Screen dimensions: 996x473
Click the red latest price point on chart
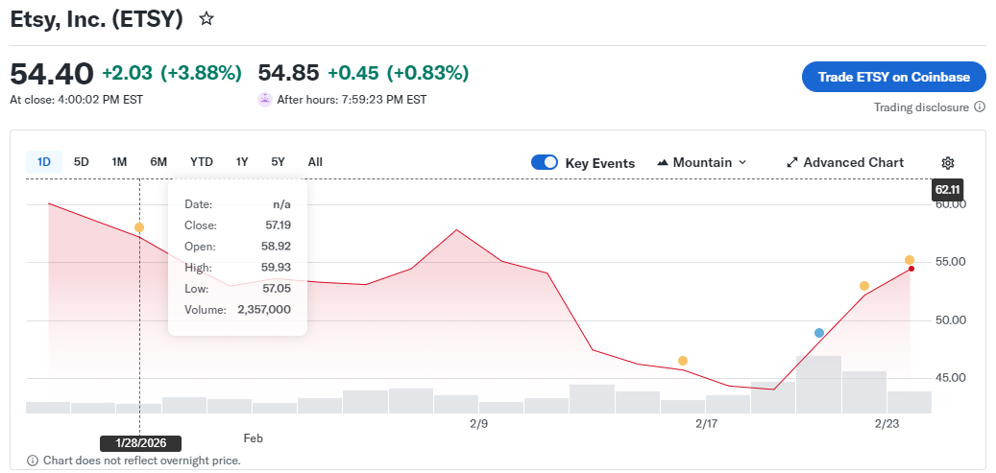(x=911, y=269)
